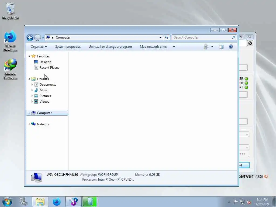Click the disc application taskbar button
Viewport: 276px width, 207px height.
(73, 202)
